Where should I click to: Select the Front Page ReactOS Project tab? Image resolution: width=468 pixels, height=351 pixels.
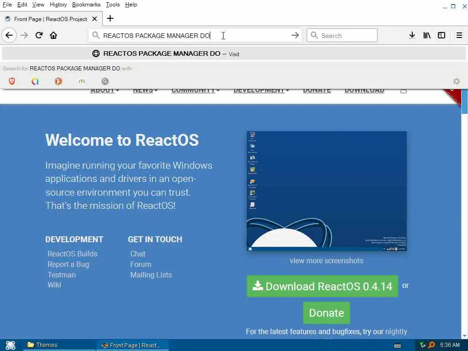[51, 19]
